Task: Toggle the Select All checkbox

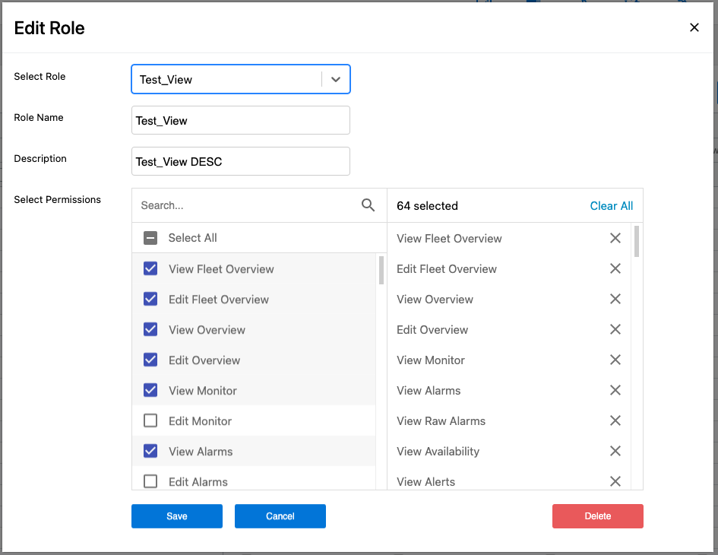Action: 150,238
